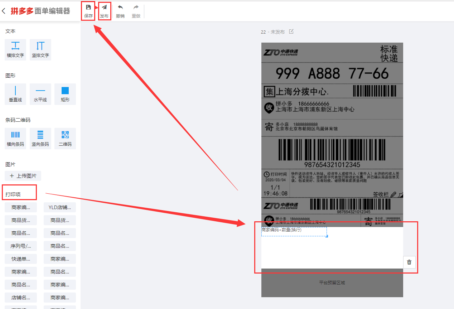Save the template with 保存
The height and width of the screenshot is (309, 454).
[x=88, y=11]
